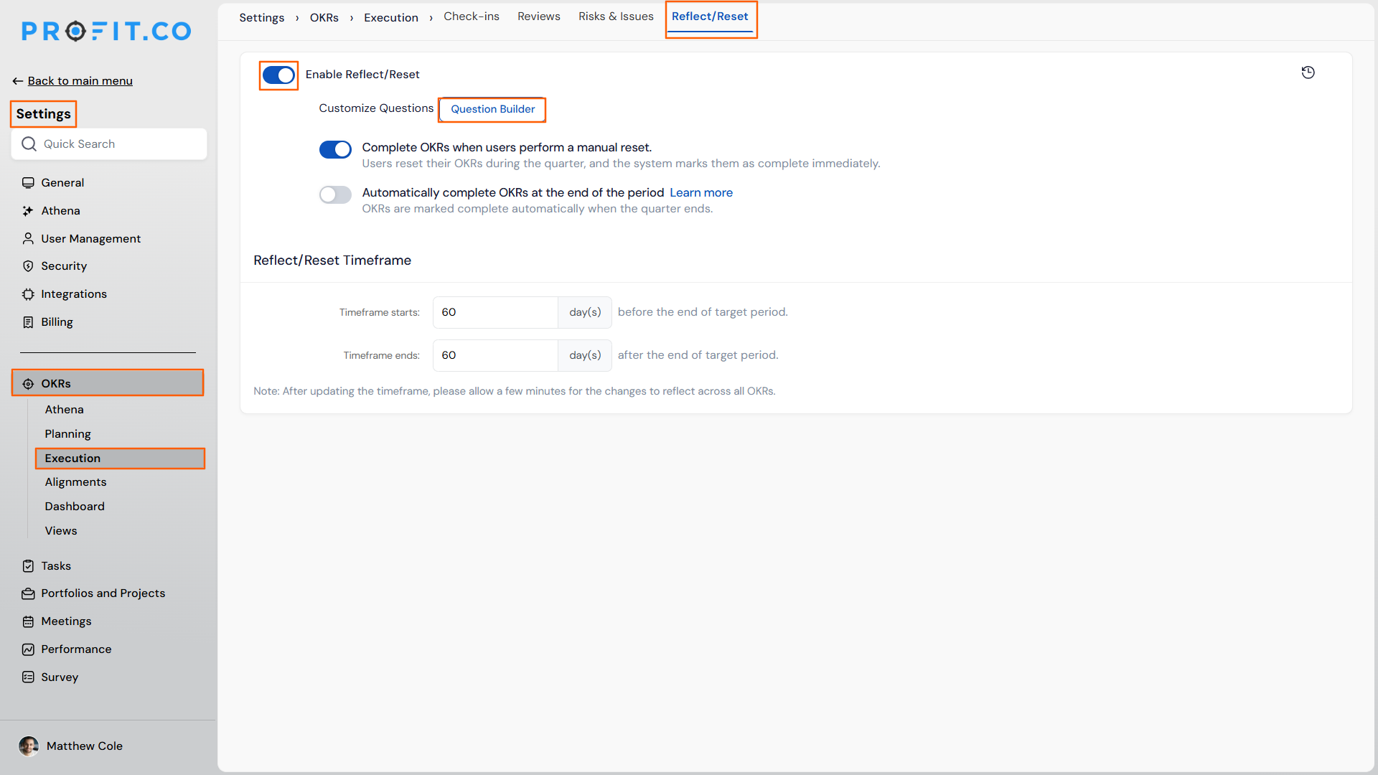Open Survey settings
Viewport: 1378px width, 775px height.
[x=60, y=677]
